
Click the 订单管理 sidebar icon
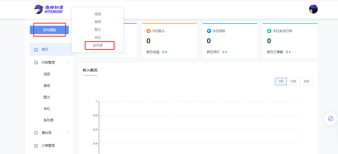coord(36,146)
